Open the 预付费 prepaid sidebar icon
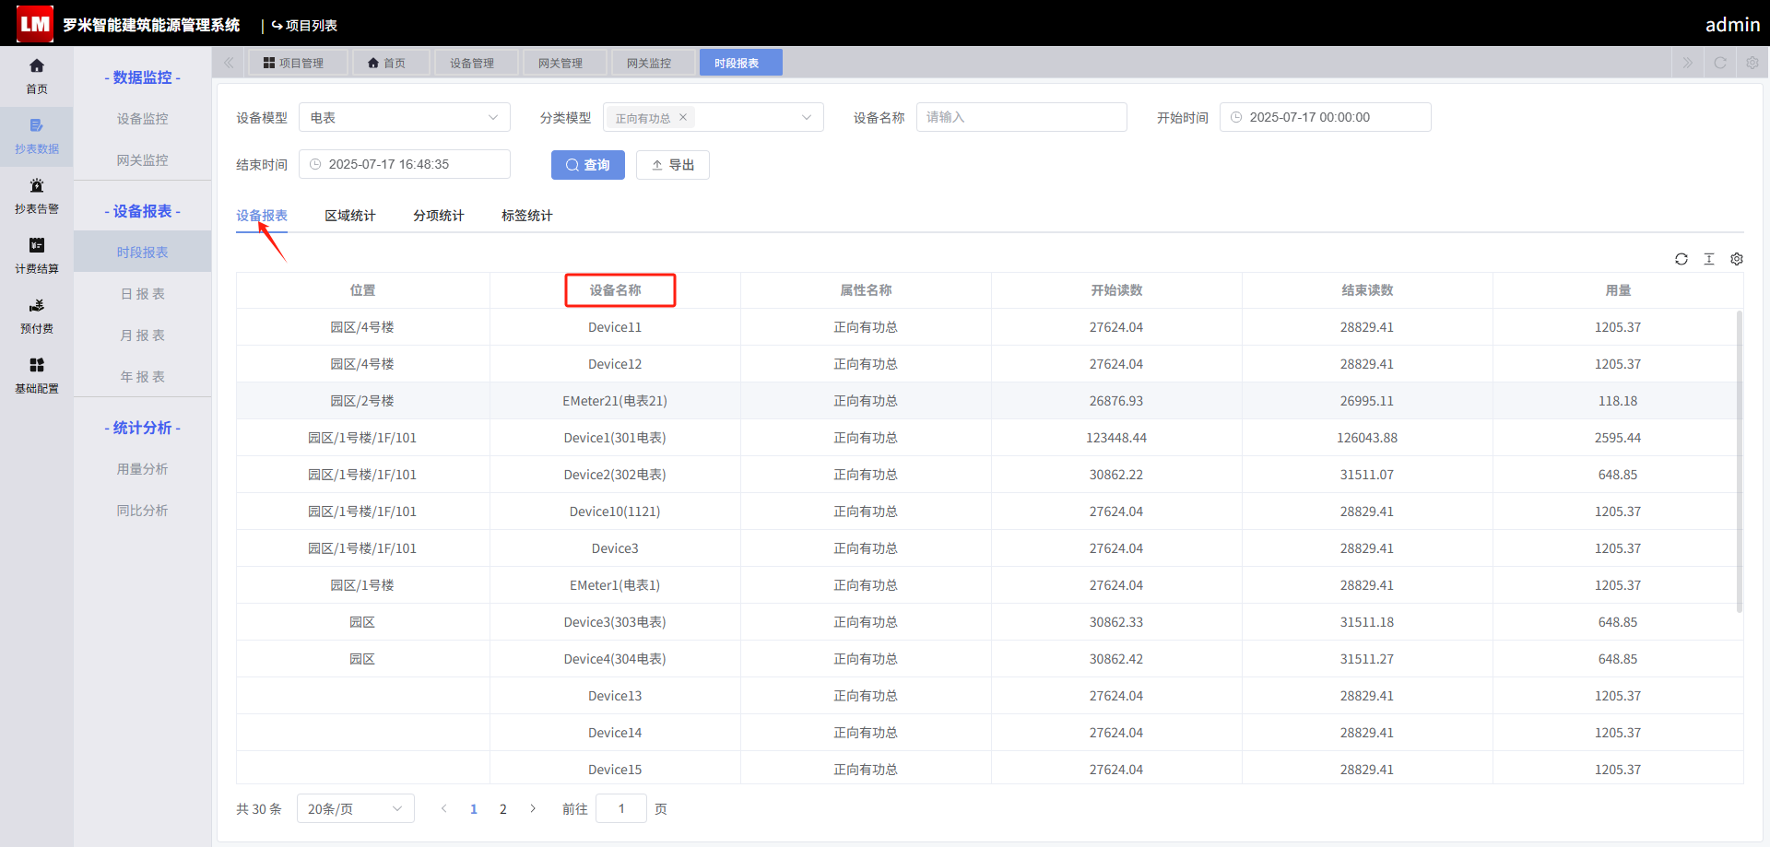 37,316
